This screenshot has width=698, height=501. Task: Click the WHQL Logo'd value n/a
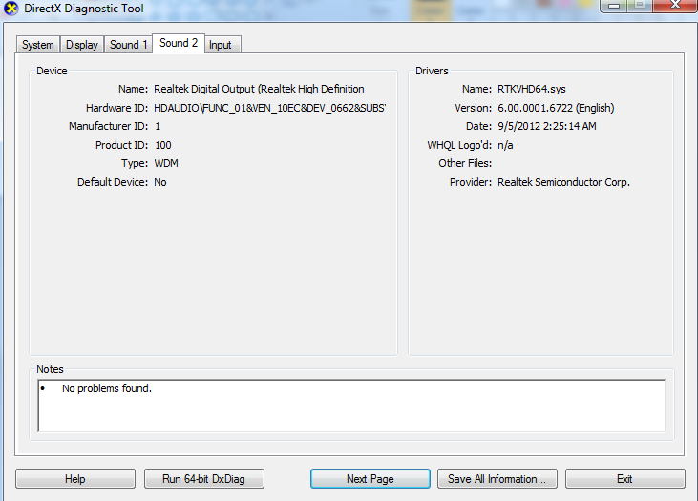tap(505, 145)
